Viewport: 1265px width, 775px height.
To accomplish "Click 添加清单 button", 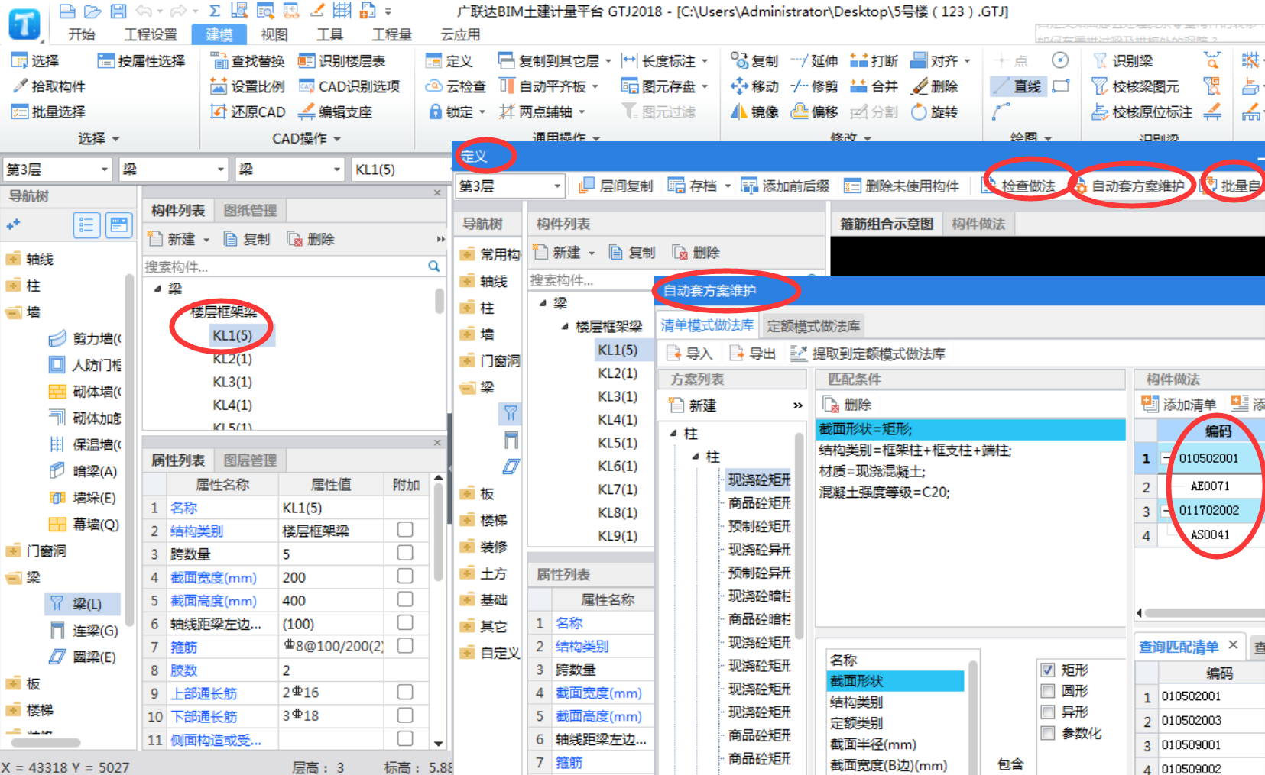I will 1179,405.
